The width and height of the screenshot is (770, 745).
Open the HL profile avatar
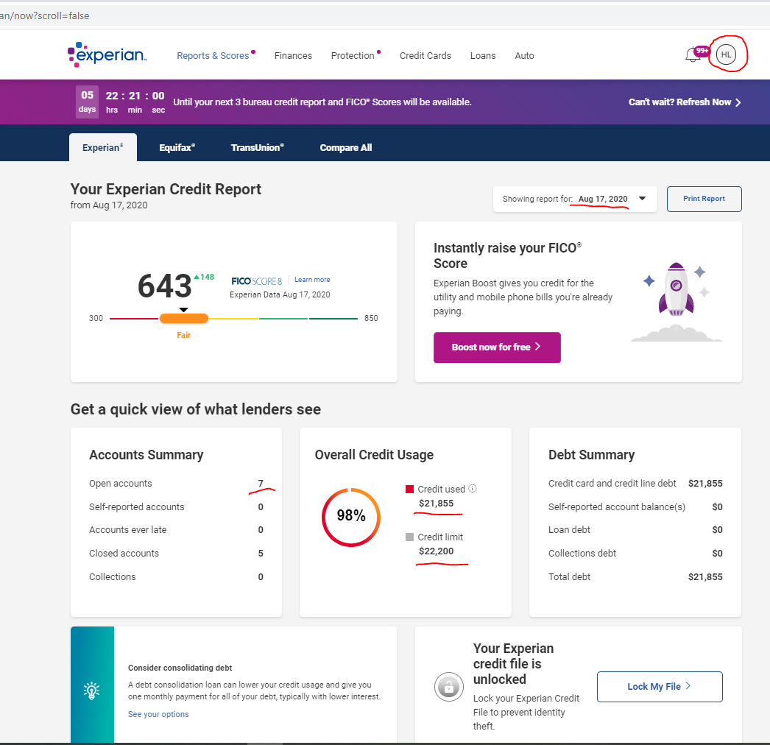tap(726, 55)
